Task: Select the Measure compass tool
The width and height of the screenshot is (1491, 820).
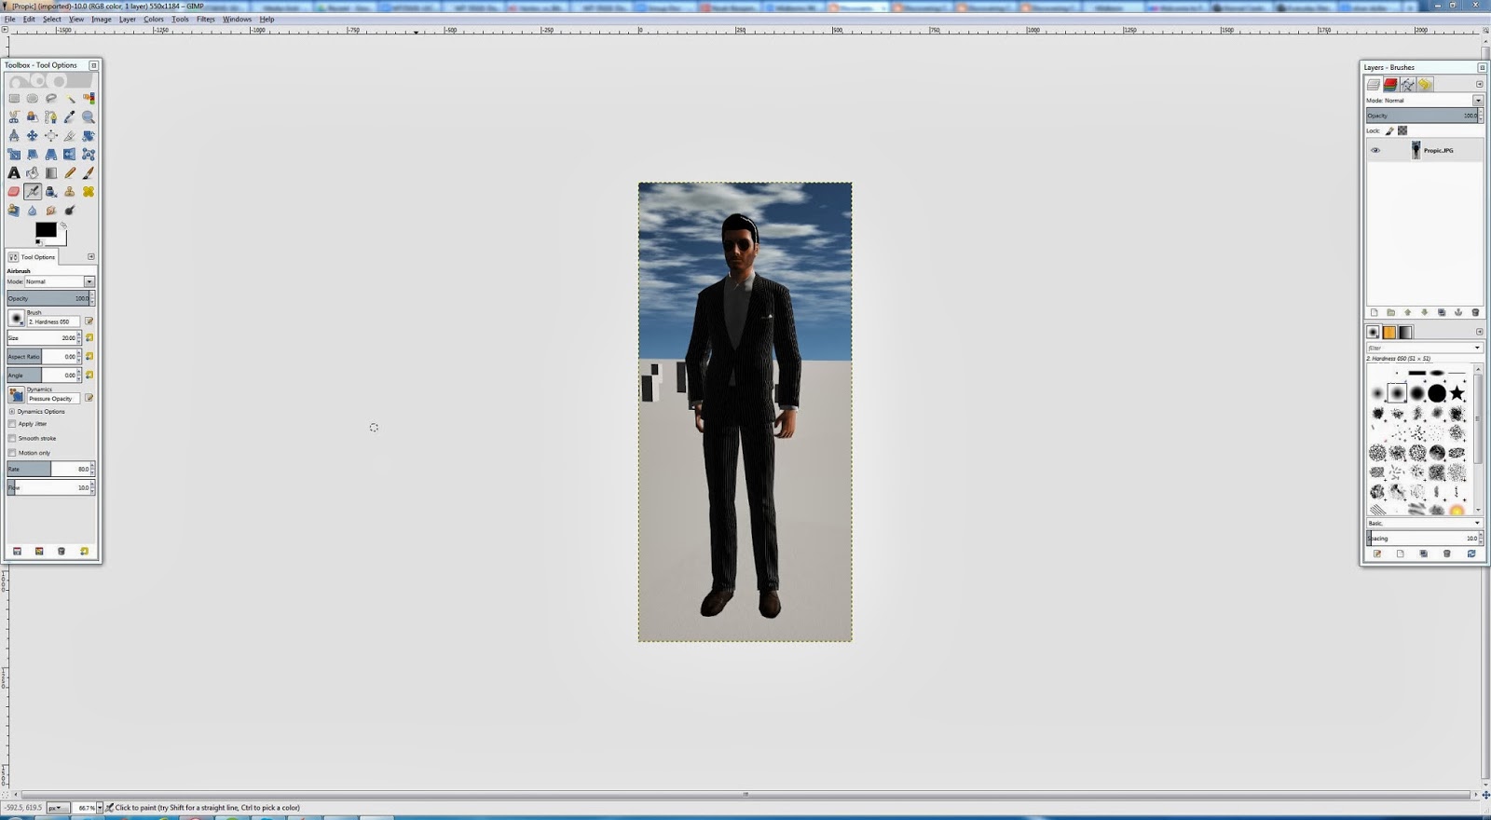Action: [x=14, y=135]
